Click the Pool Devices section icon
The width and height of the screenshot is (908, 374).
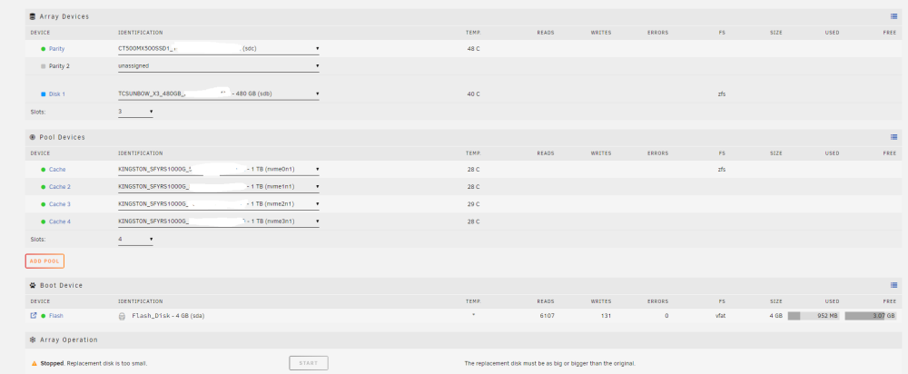point(33,137)
